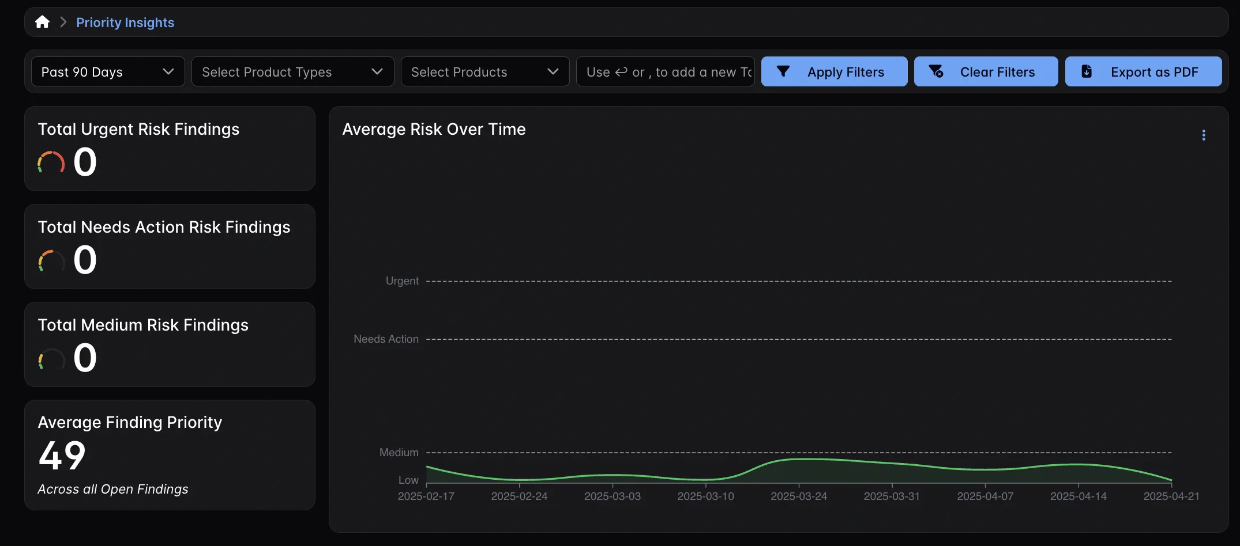
Task: Click the breadcrumb chevron separator
Action: pyautogui.click(x=63, y=22)
